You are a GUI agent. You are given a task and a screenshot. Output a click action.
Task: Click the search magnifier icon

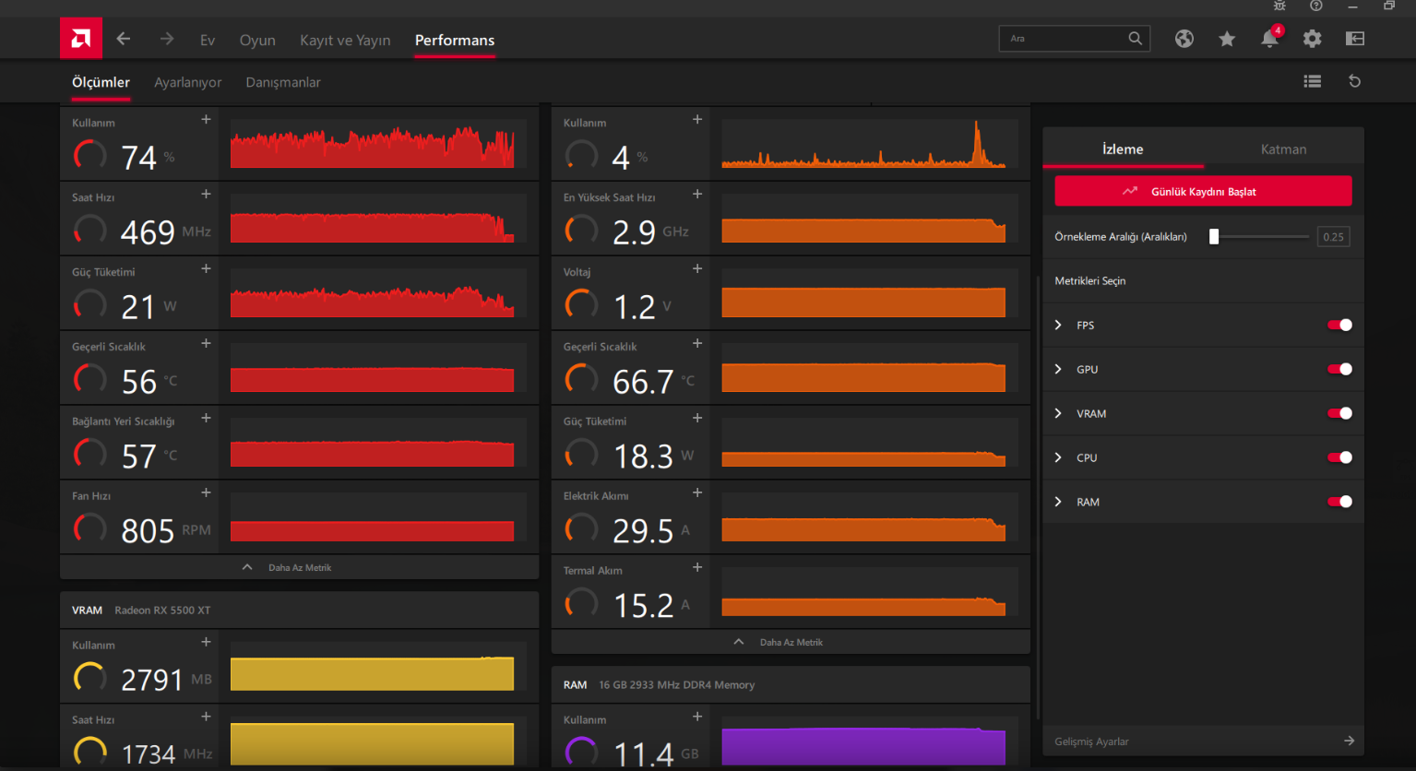coord(1135,39)
